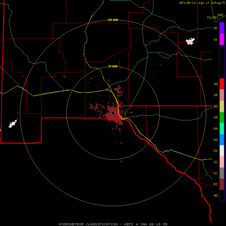The height and width of the screenshot is (226, 226).
Task: Click the IC legend label
Action: pos(216,162)
